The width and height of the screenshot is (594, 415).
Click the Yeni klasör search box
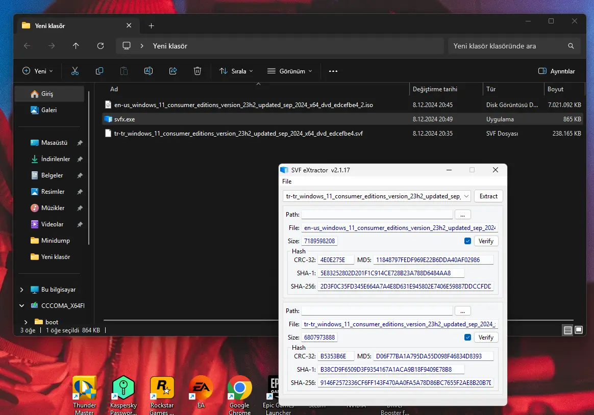tap(514, 46)
